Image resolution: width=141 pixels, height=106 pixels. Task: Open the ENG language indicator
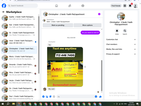pyautogui.click(x=125, y=104)
